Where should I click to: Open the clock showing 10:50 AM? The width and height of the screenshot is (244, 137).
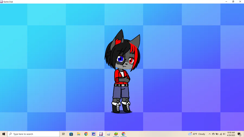tap(231, 134)
